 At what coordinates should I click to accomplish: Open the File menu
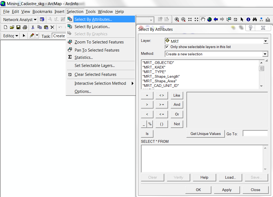(6, 12)
